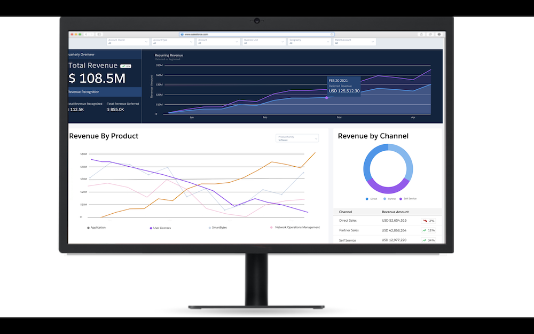Click the browser refresh icon
534x334 pixels.
pos(99,34)
